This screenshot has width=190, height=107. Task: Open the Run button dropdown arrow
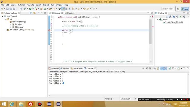tap(33, 9)
